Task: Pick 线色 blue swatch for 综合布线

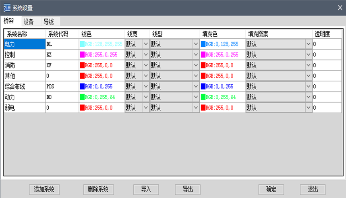Action: point(82,86)
